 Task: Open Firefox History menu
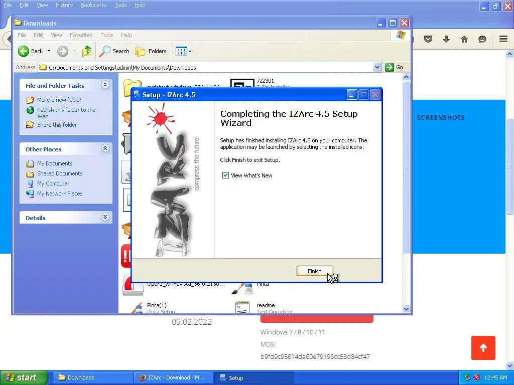(64, 5)
